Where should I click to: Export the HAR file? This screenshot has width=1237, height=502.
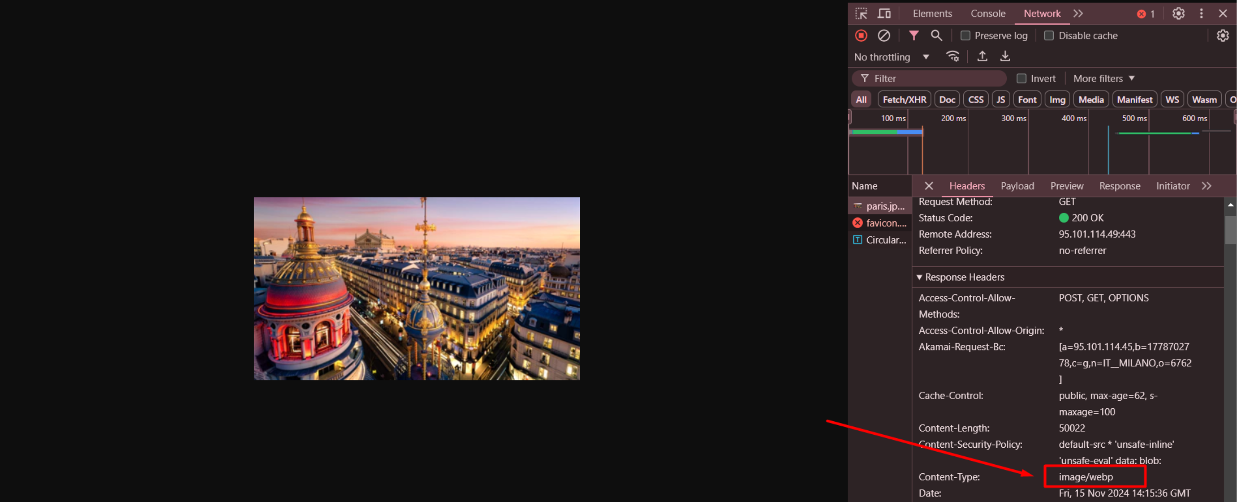[1005, 56]
